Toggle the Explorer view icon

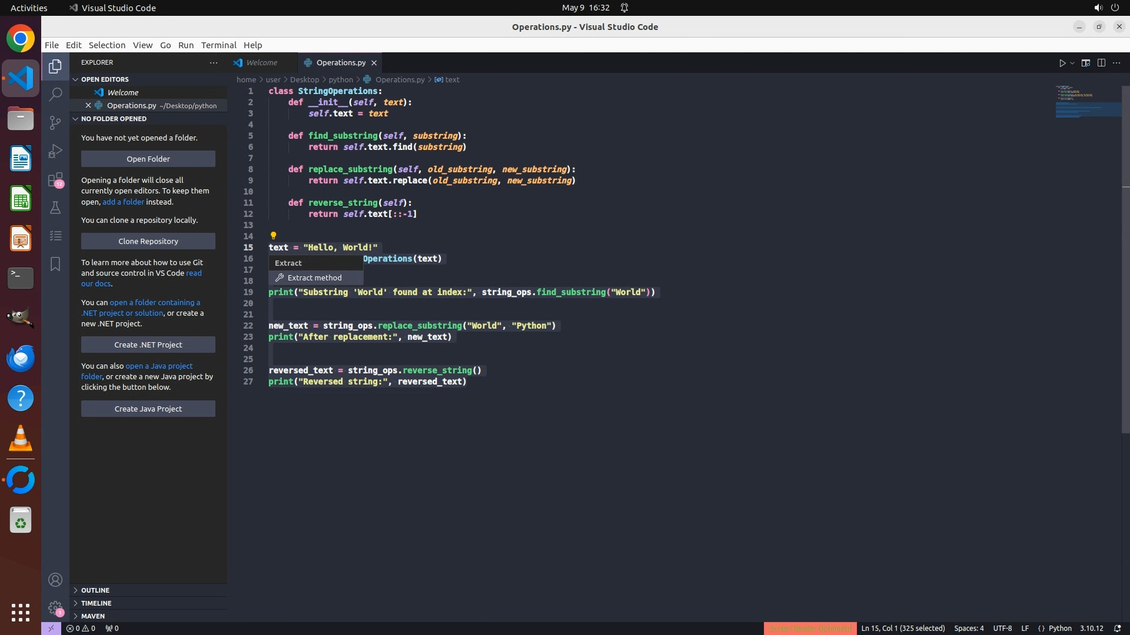point(55,66)
